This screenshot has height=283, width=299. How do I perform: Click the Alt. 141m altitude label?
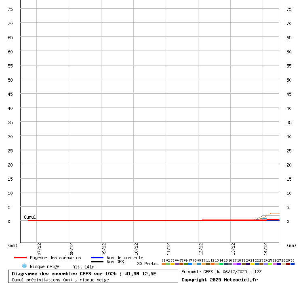83,266
